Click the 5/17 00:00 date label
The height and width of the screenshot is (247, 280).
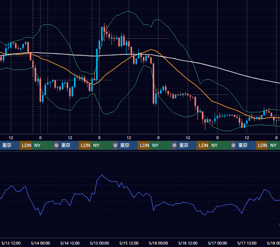[217, 243]
